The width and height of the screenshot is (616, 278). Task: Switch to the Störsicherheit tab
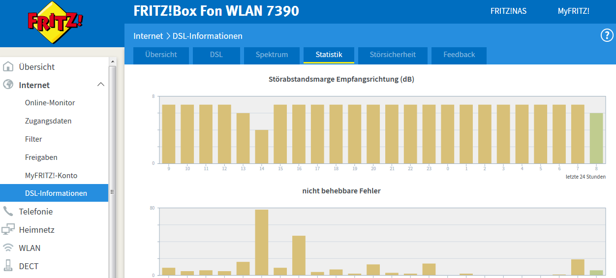tap(393, 55)
